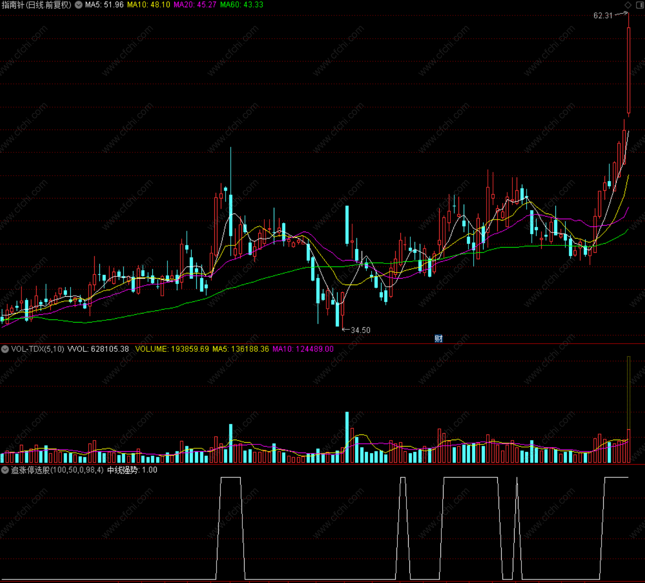This screenshot has width=645, height=583.
Task: Open the dropdown arrow beside 指南针 title
Action: (79, 5)
